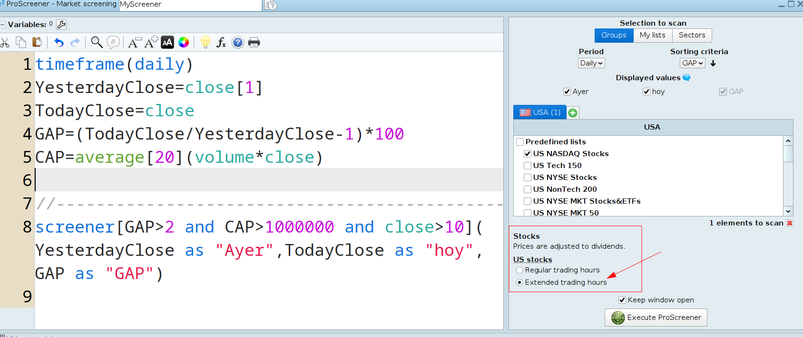This screenshot has width=803, height=337.
Task: Toggle comment on code line
Action: click(113, 43)
